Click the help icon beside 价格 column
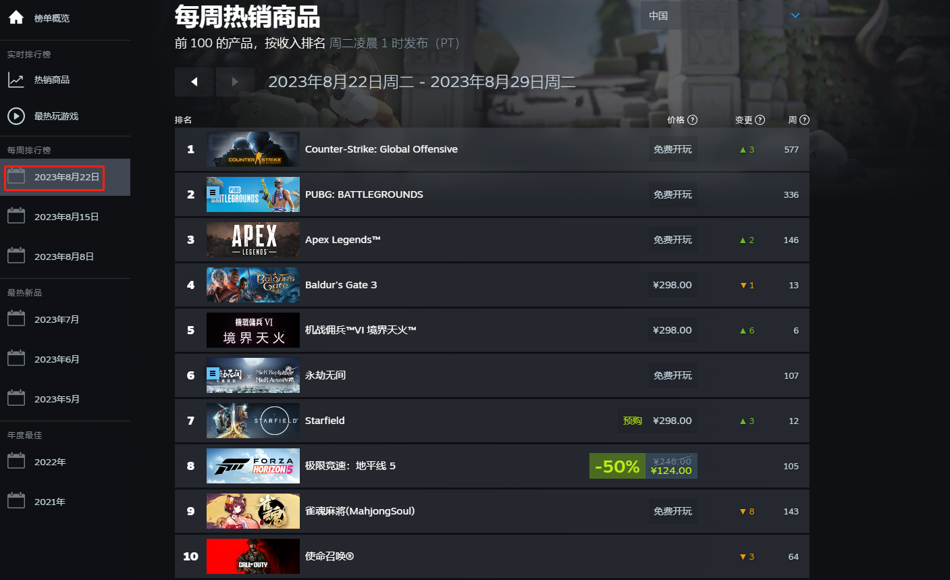Viewport: 950px width, 580px height. click(692, 120)
